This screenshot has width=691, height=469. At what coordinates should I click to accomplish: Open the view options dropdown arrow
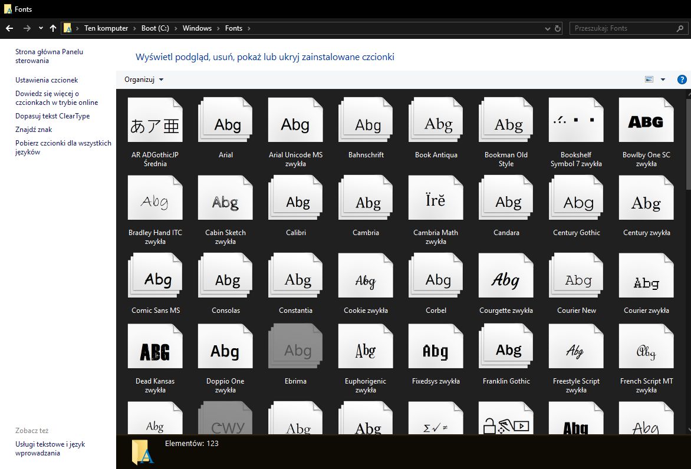coord(663,80)
